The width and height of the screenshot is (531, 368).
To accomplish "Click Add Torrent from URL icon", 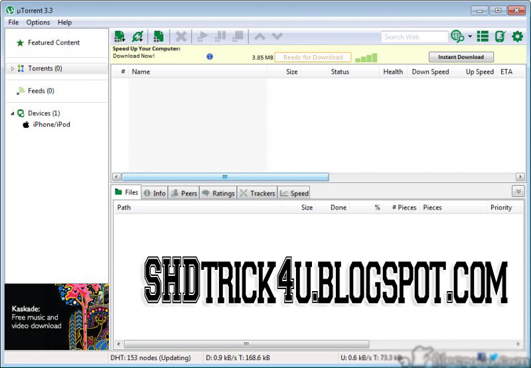I will pos(138,36).
